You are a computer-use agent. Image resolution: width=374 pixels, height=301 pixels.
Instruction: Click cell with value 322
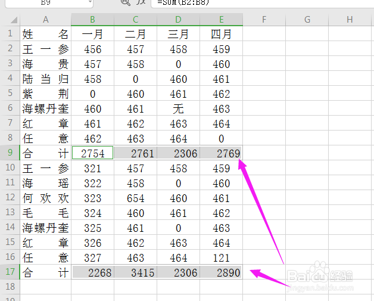coord(92,183)
